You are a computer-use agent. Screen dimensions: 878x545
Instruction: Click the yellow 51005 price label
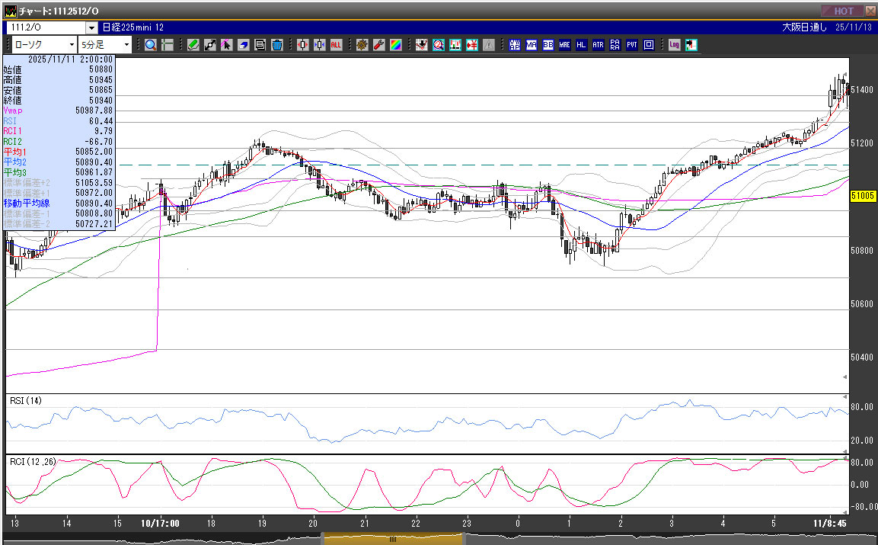pyautogui.click(x=861, y=196)
